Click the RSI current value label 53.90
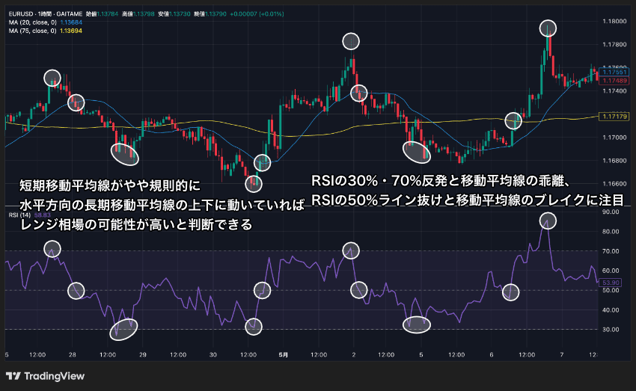This screenshot has width=636, height=391. click(611, 283)
